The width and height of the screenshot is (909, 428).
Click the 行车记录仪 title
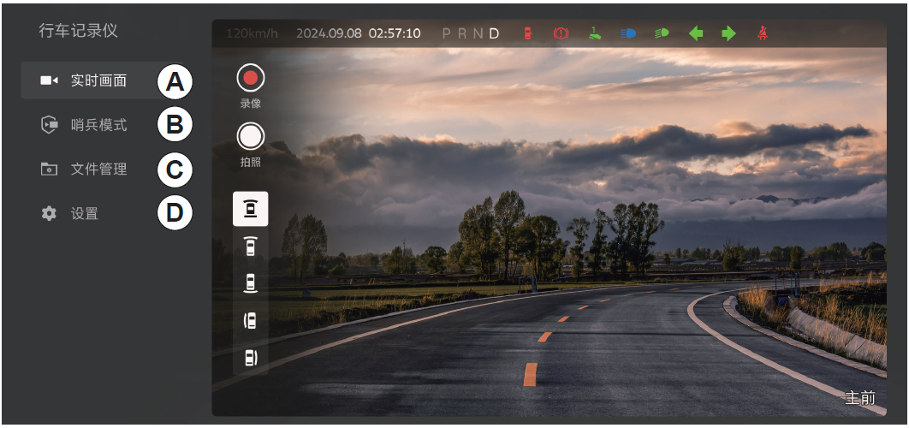[x=78, y=31]
